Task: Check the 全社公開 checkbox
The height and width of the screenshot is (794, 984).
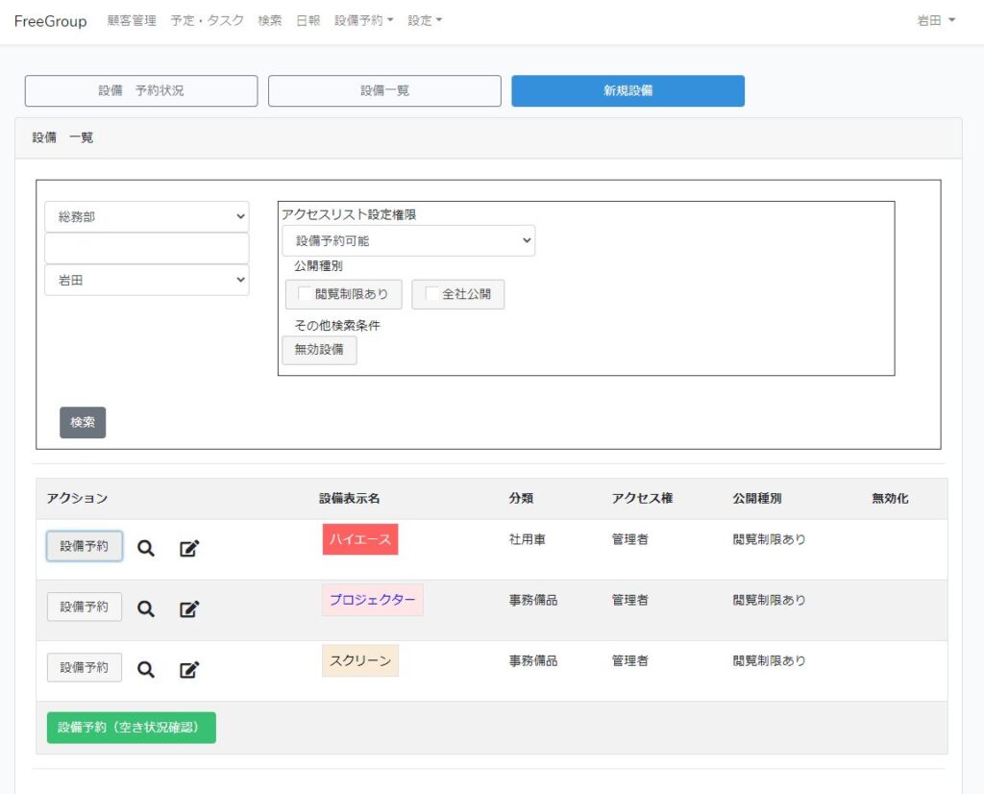Action: (x=432, y=294)
